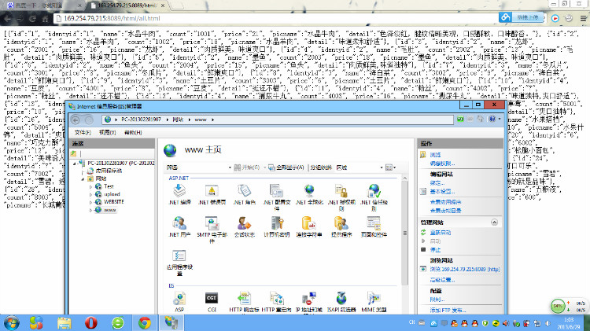Open the filter (筛选) dropdown arrow

(230, 167)
